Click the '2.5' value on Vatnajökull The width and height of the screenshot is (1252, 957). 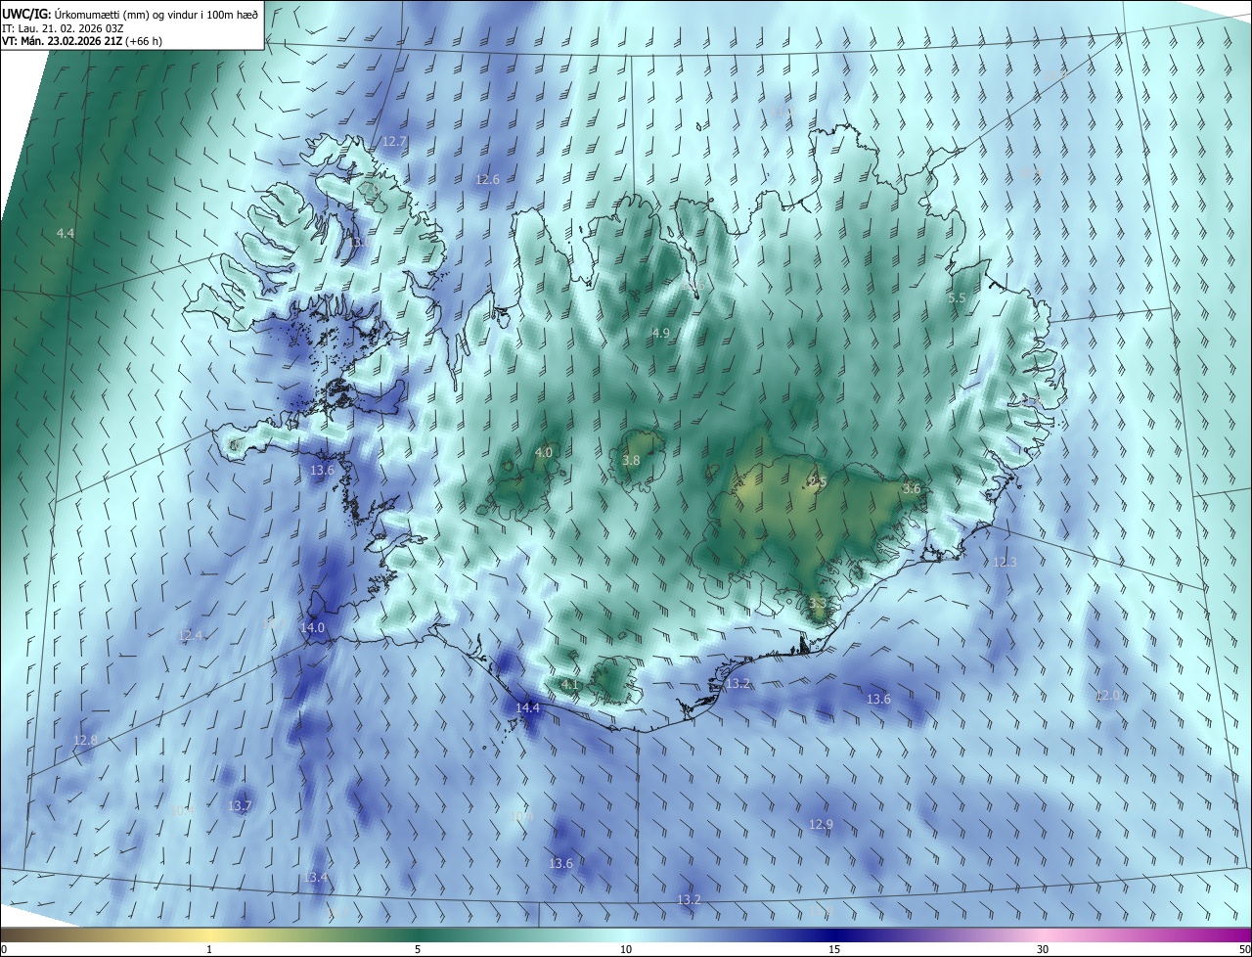coord(818,481)
